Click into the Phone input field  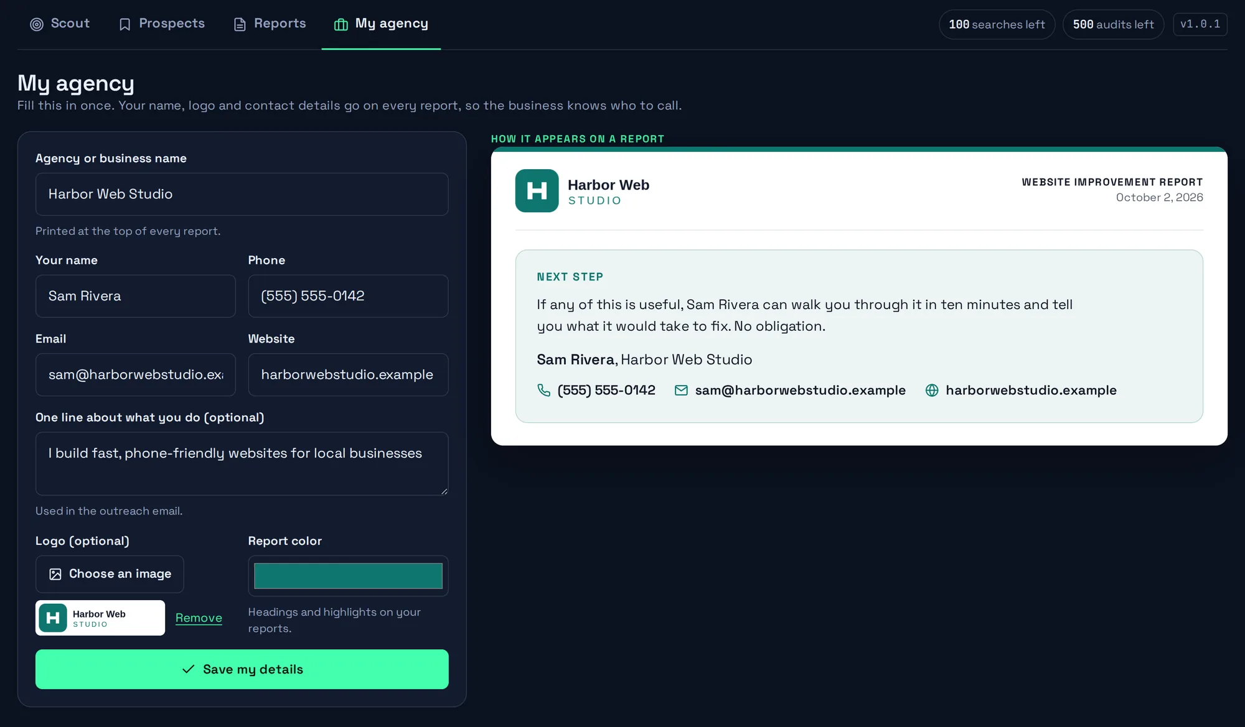click(x=348, y=296)
